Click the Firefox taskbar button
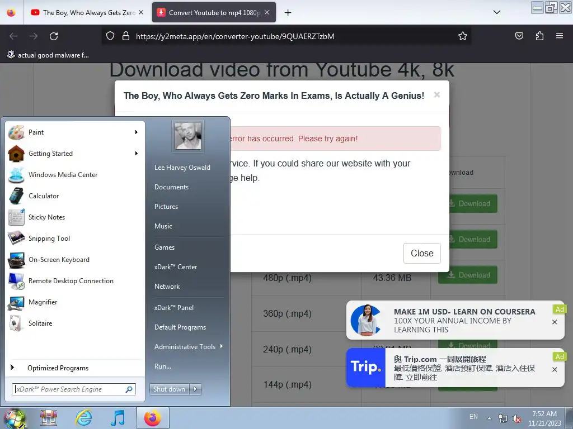This screenshot has height=429, width=573. (x=152, y=418)
